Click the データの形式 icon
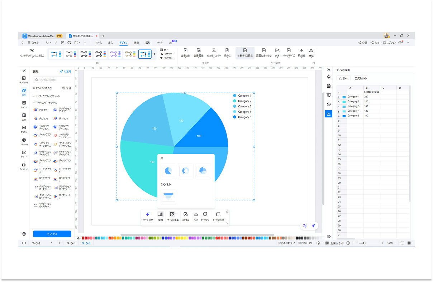 coord(218,214)
